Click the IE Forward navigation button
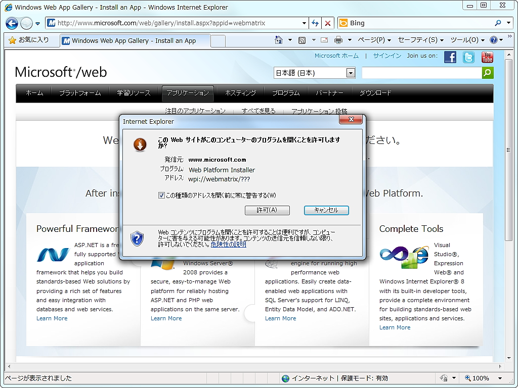Viewport: 518px width, 388px height. 26,23
